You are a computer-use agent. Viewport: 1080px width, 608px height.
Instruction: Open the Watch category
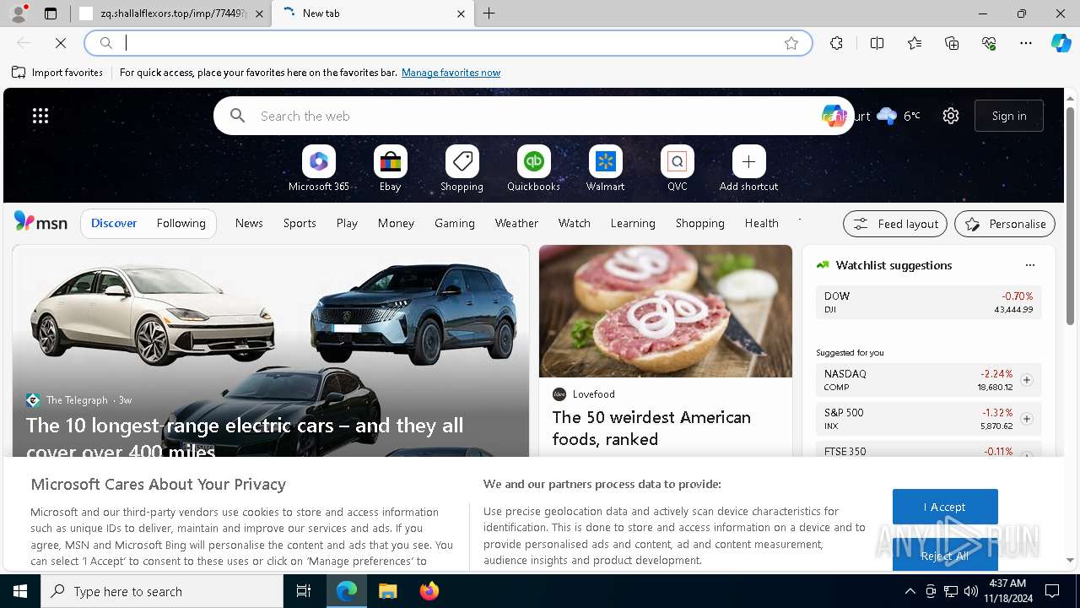click(575, 223)
